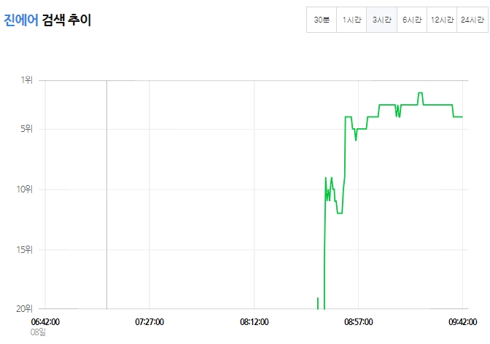The height and width of the screenshot is (344, 490).
Task: Show the 24시간 search trend
Action: click(472, 20)
